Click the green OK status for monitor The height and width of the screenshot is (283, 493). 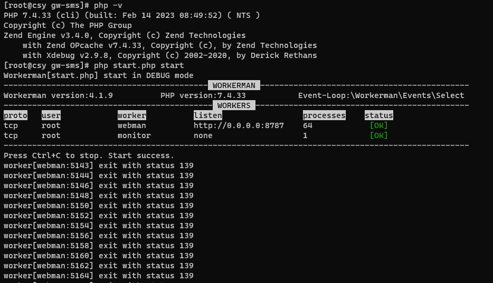point(379,135)
